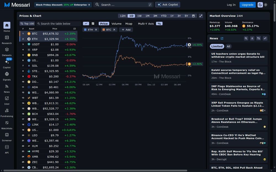Switch to dark mode moon icon
276x172 pixels.
(x=260, y=5)
